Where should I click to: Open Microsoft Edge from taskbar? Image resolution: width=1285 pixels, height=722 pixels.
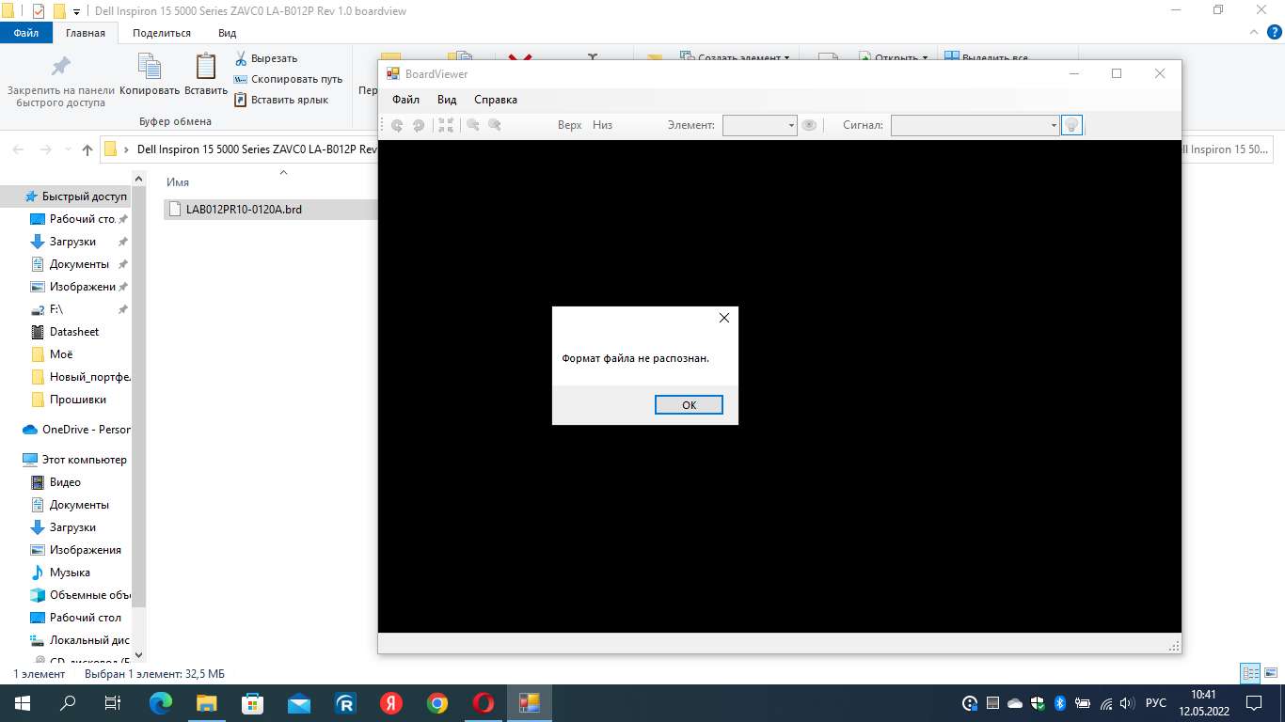[162, 703]
